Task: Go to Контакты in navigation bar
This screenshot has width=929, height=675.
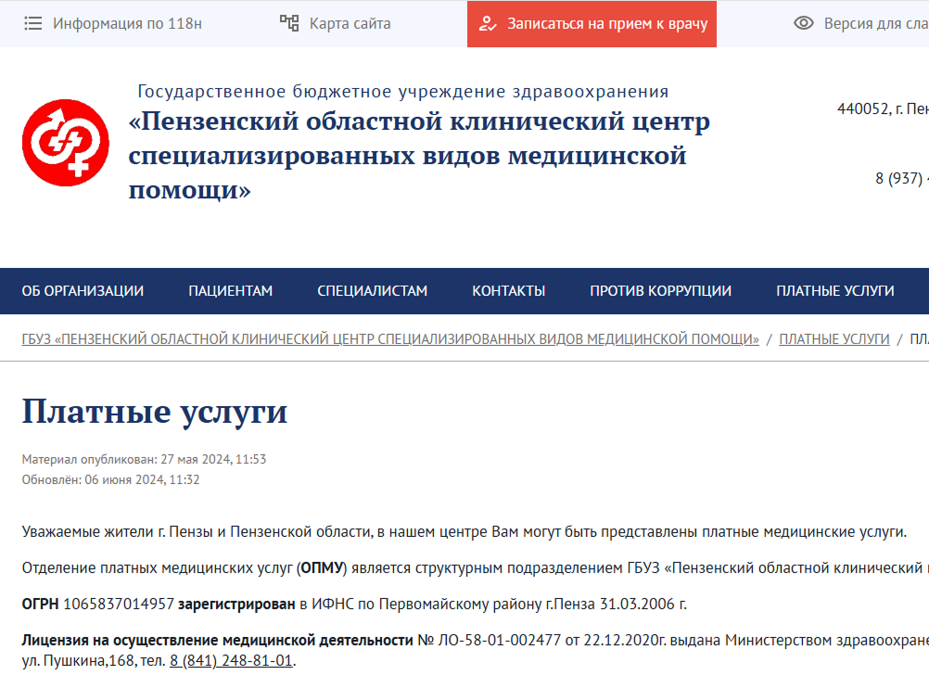Action: pyautogui.click(x=508, y=291)
